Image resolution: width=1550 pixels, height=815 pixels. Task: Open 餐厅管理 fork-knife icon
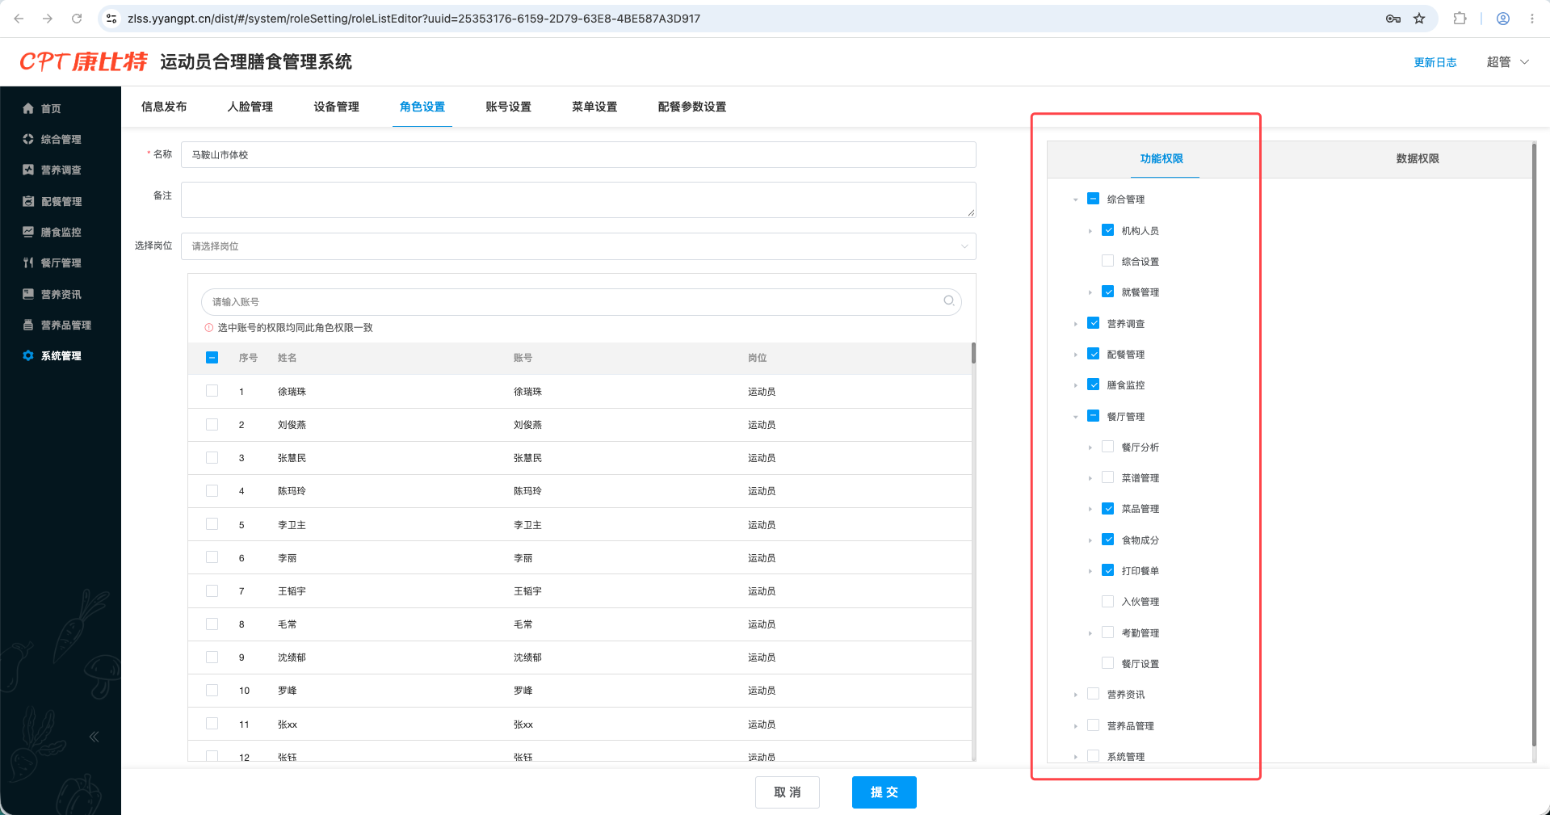click(28, 263)
